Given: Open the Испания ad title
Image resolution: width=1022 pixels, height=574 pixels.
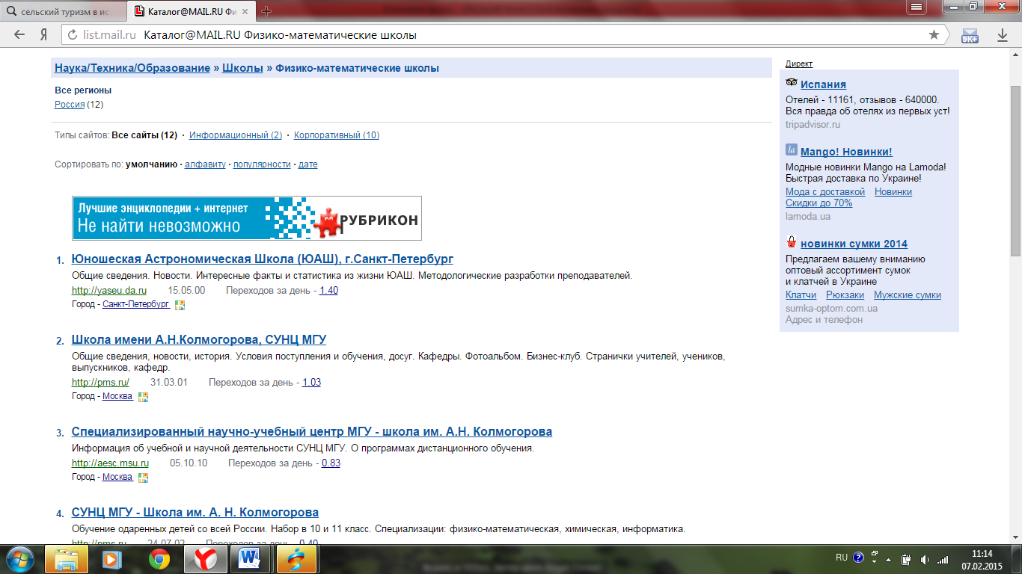Looking at the screenshot, I should [x=823, y=85].
